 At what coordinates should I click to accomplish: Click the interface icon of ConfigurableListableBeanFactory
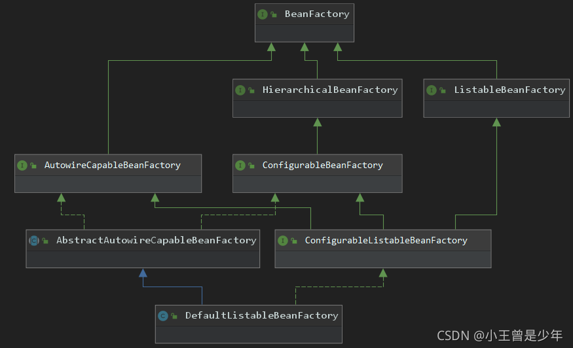click(x=282, y=241)
